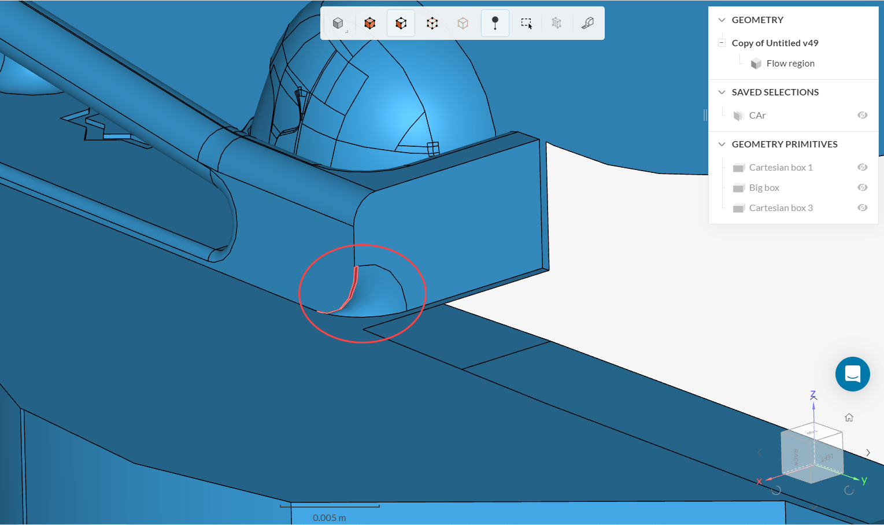
Task: Click the Cartesian box 1 icon
Action: click(738, 168)
